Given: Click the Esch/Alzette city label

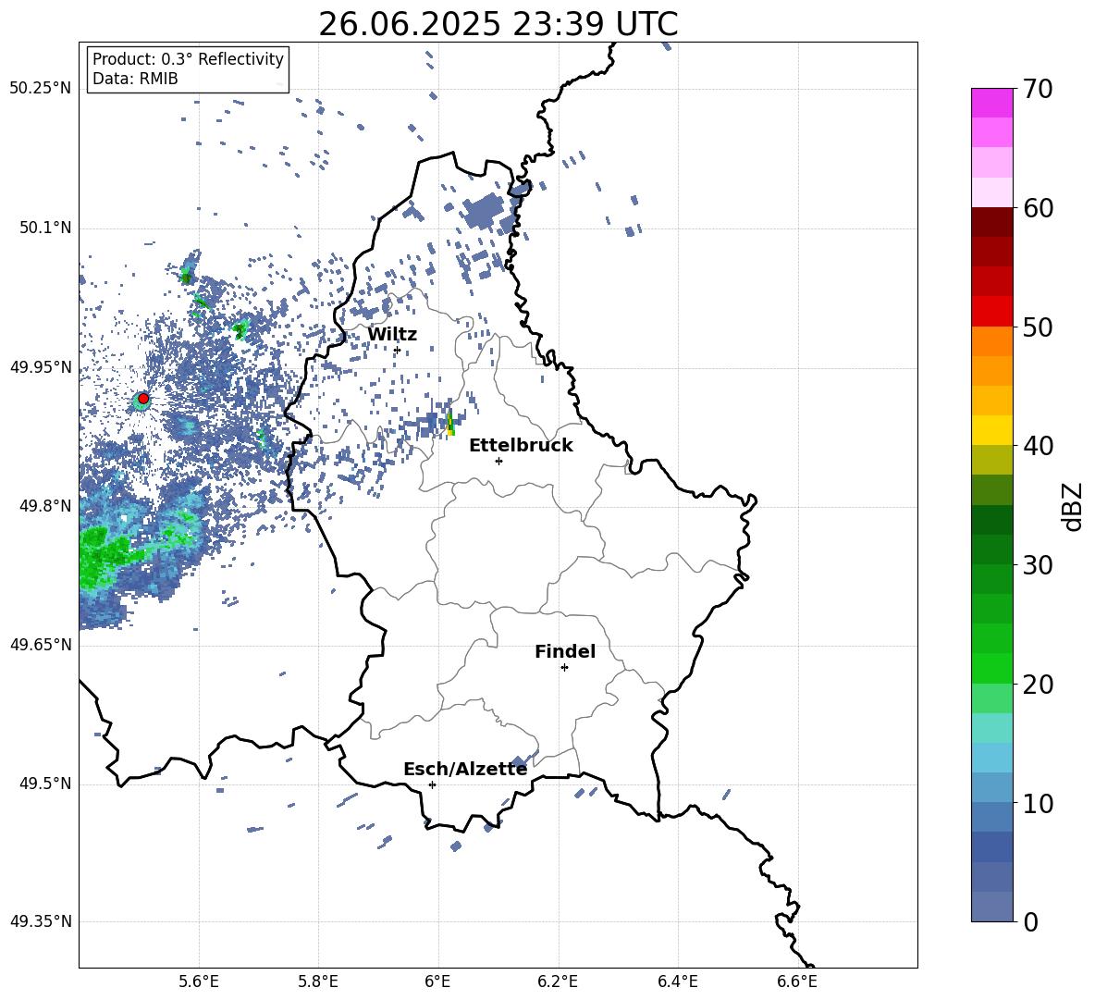Looking at the screenshot, I should click(x=465, y=770).
